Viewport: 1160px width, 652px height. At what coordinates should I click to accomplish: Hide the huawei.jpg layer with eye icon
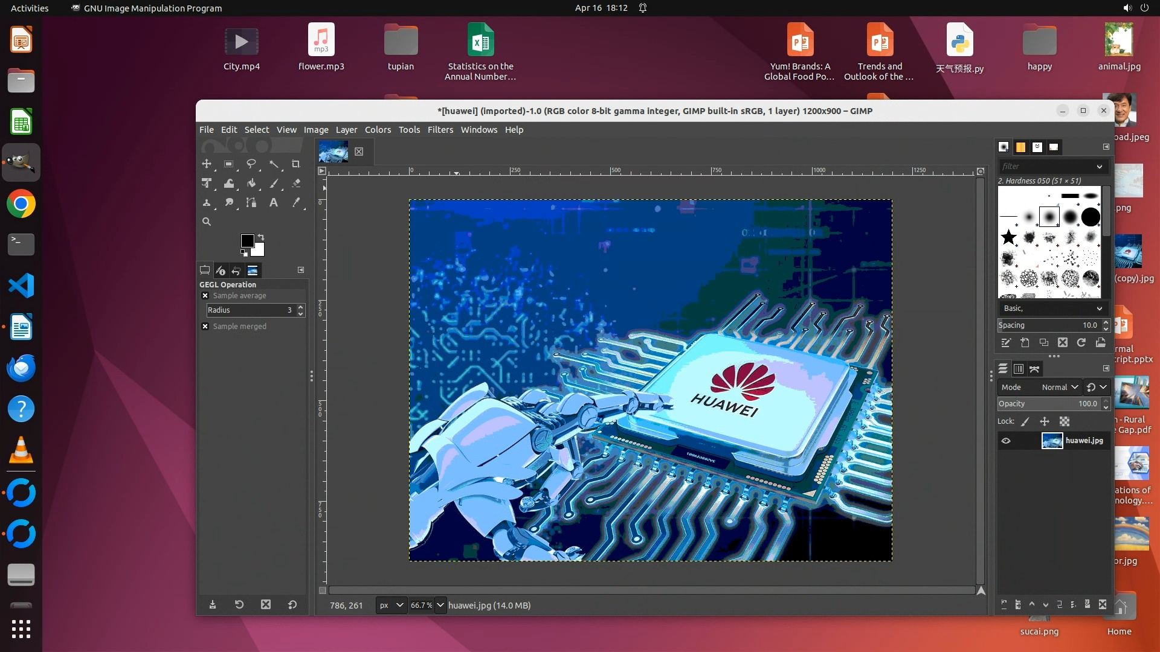(x=1006, y=441)
